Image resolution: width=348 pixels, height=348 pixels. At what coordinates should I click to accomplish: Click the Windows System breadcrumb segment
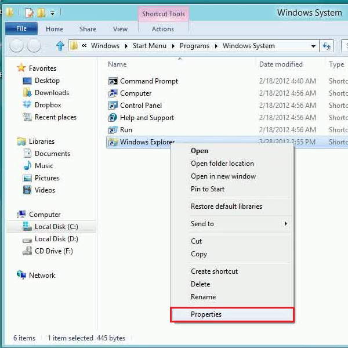pyautogui.click(x=249, y=46)
